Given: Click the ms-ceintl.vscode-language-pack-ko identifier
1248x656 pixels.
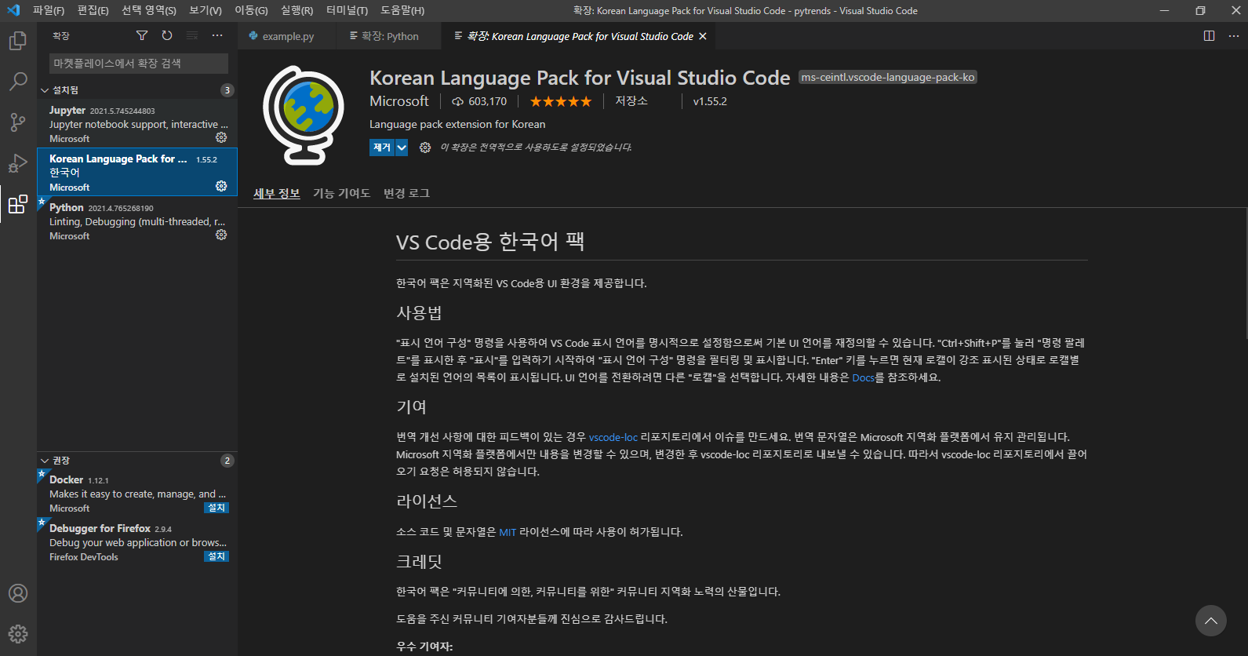Looking at the screenshot, I should tap(888, 77).
